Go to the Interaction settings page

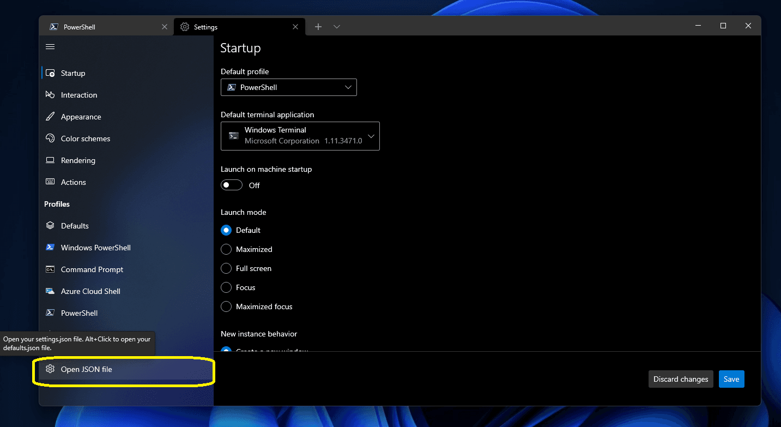[x=127, y=95]
